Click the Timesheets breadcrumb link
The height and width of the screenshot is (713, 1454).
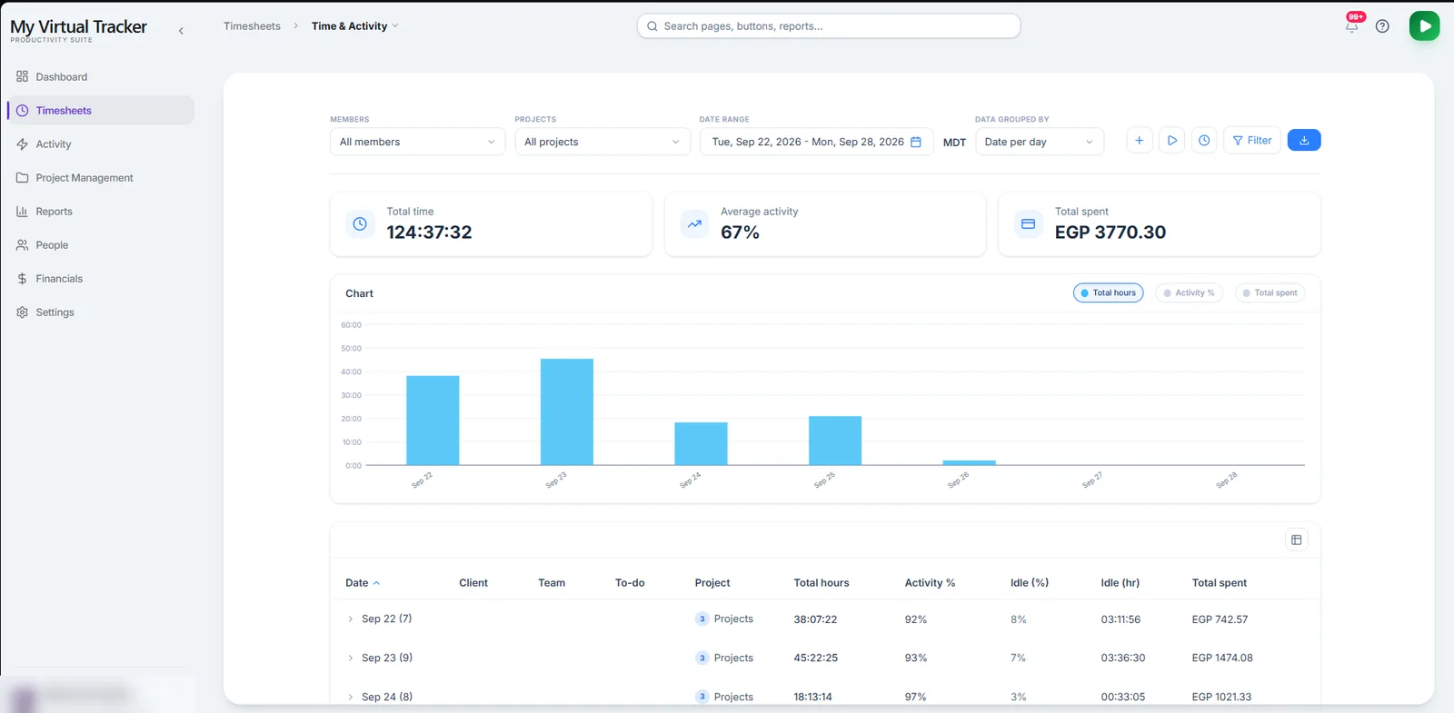click(252, 26)
